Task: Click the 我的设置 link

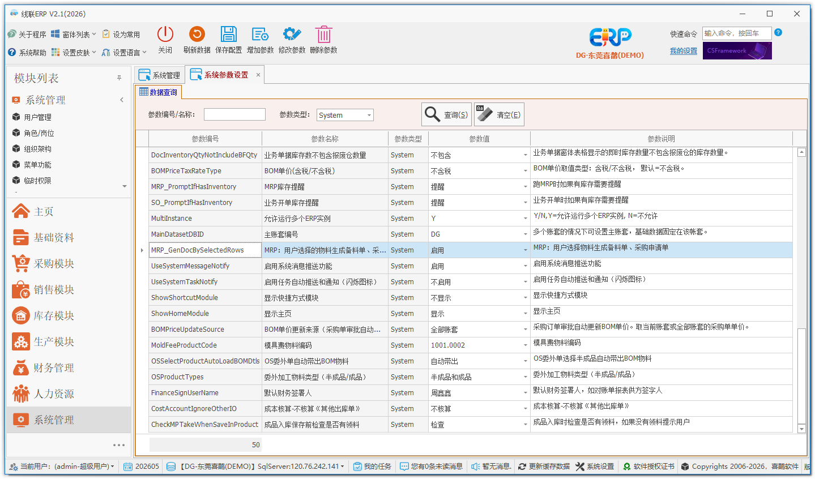Action: 684,51
